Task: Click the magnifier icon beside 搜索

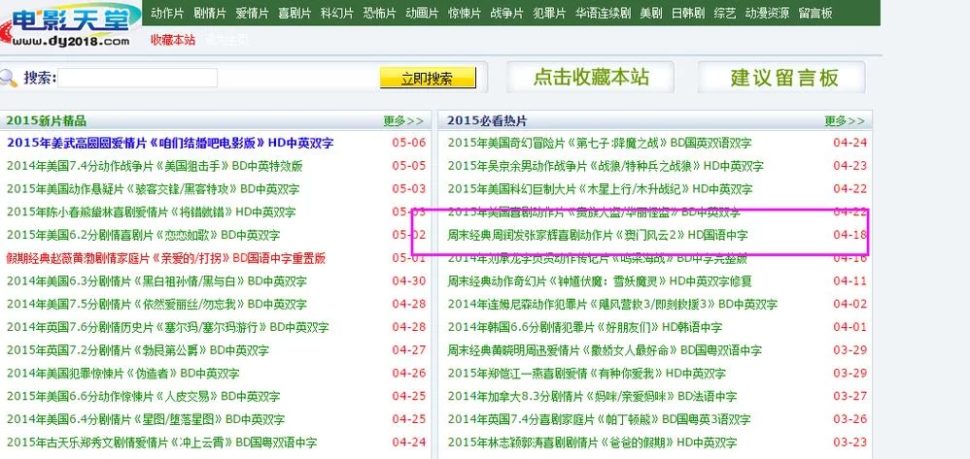Action: (x=9, y=79)
